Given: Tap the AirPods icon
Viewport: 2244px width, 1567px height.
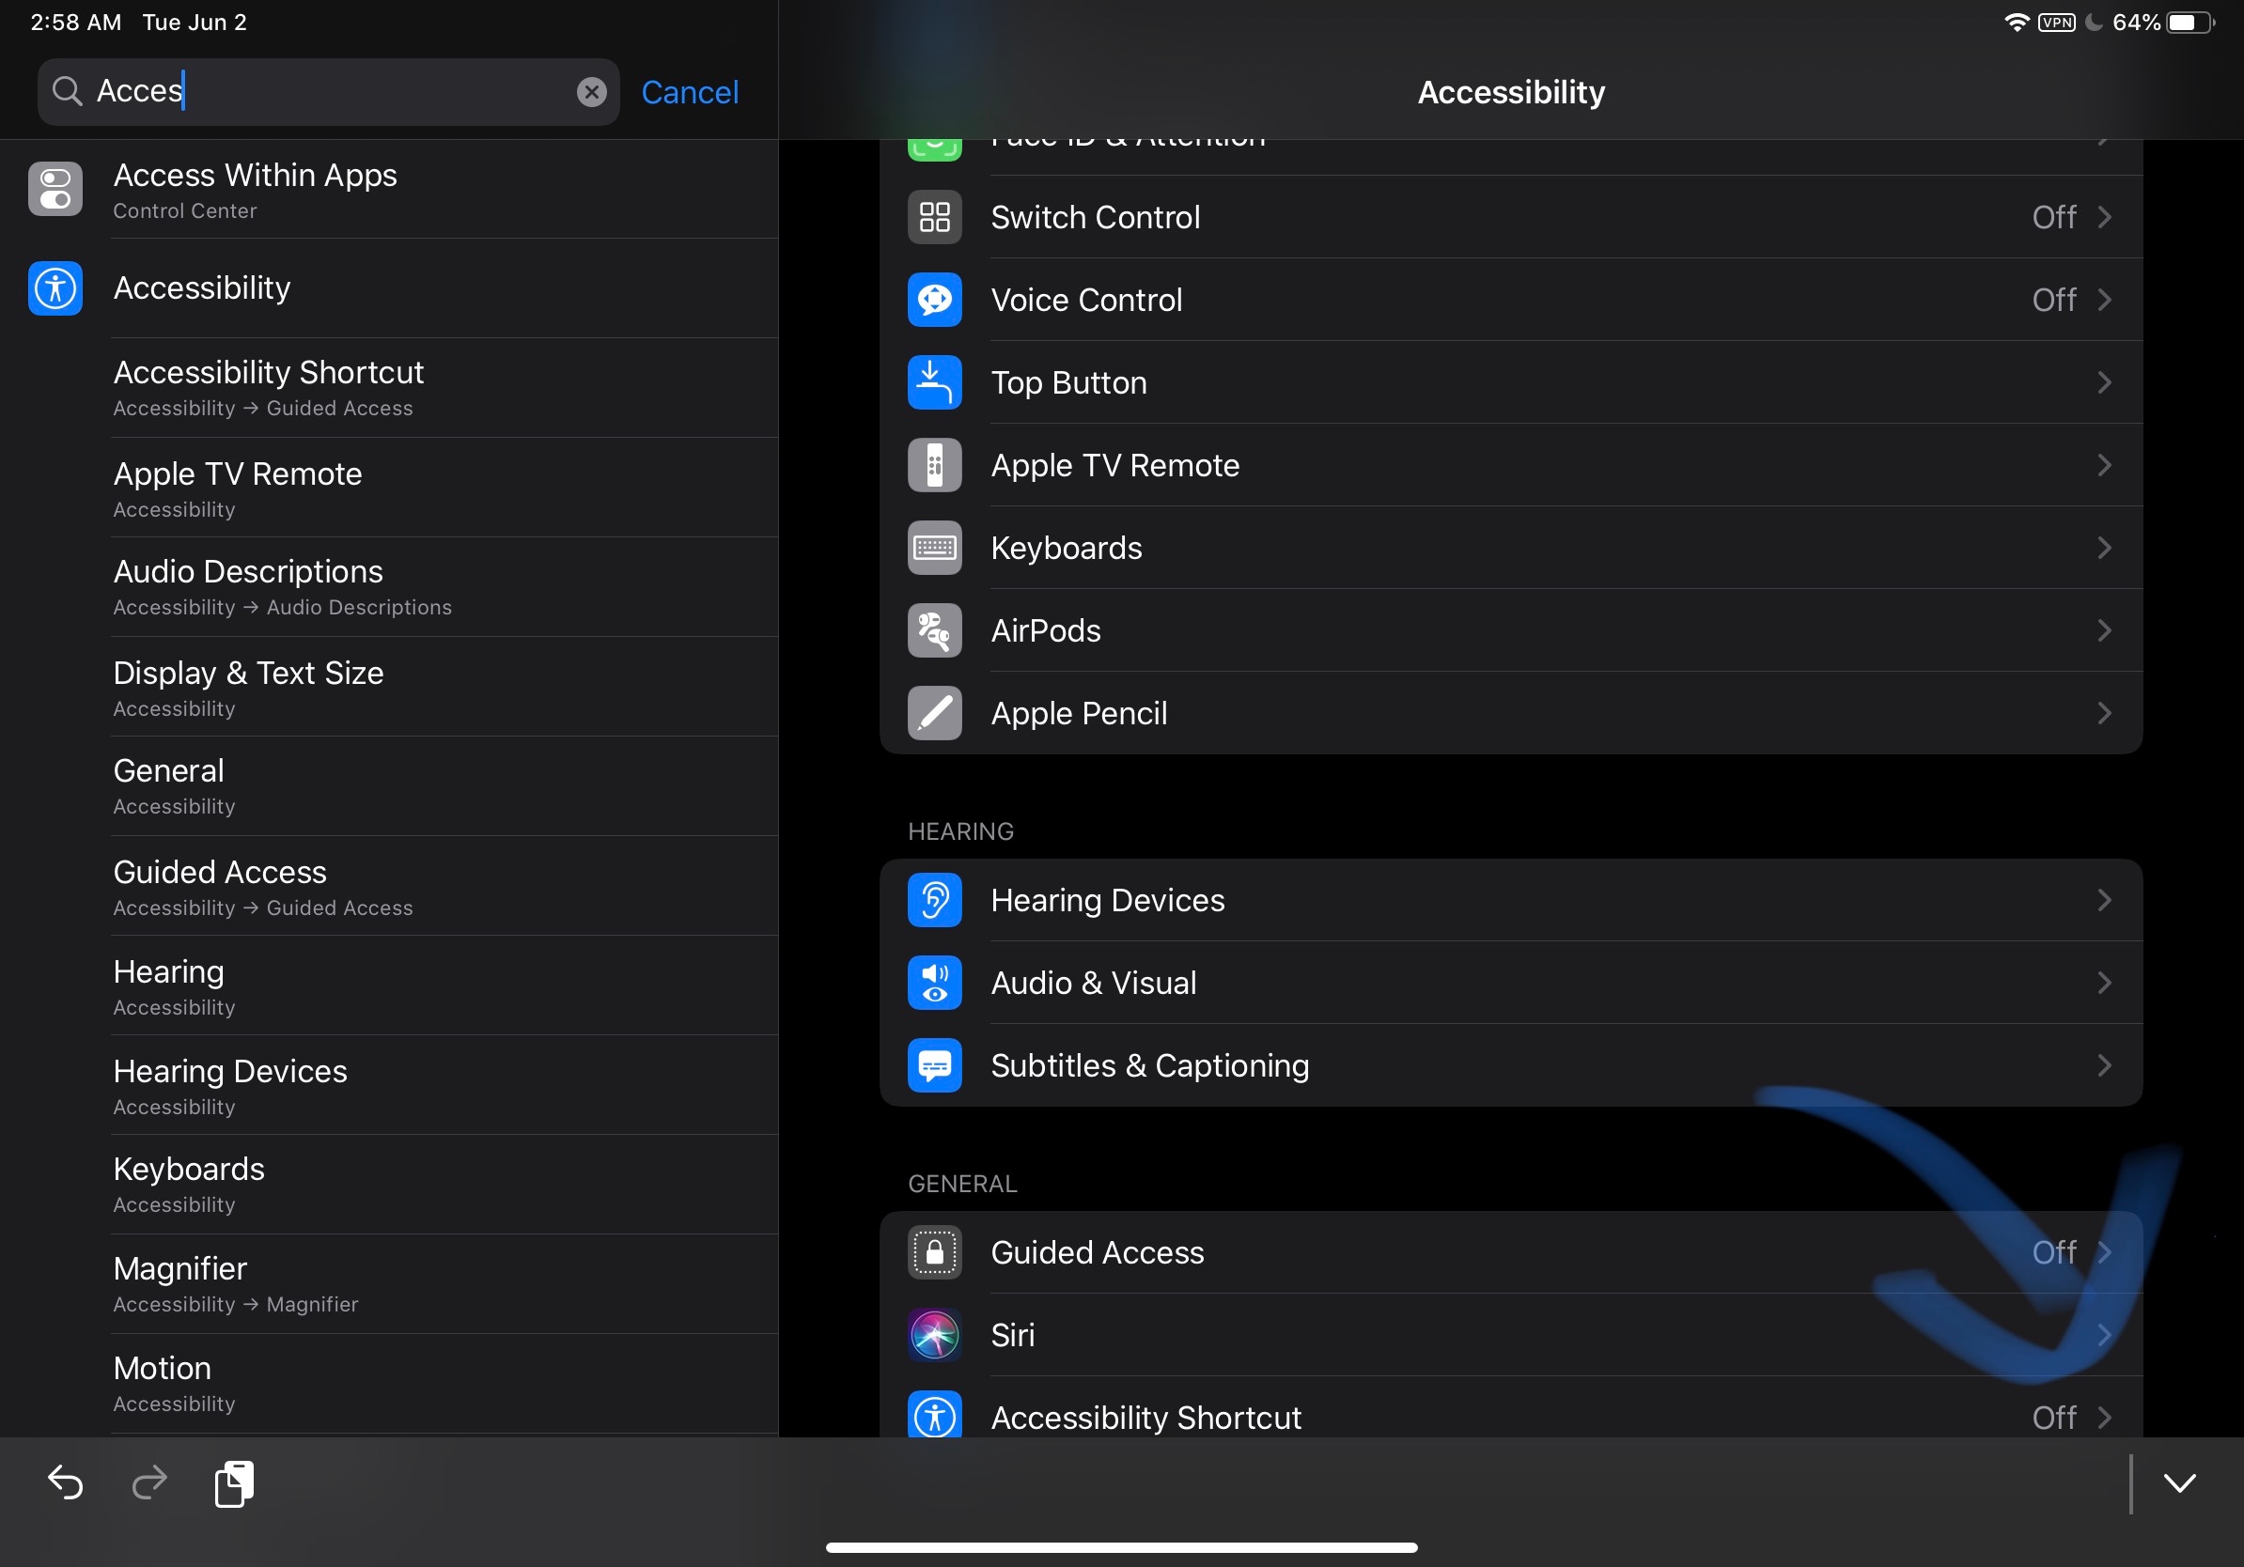Looking at the screenshot, I should [x=934, y=631].
